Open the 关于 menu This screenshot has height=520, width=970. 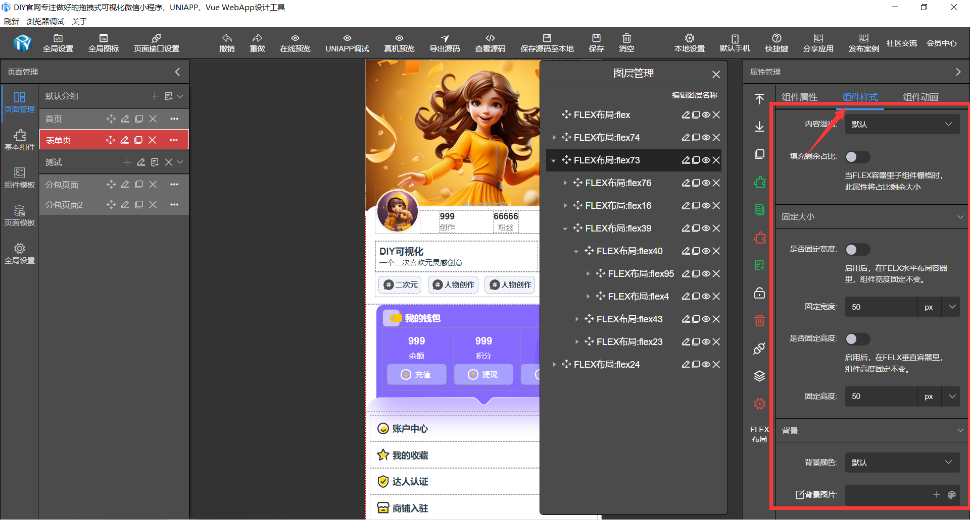[x=79, y=21]
